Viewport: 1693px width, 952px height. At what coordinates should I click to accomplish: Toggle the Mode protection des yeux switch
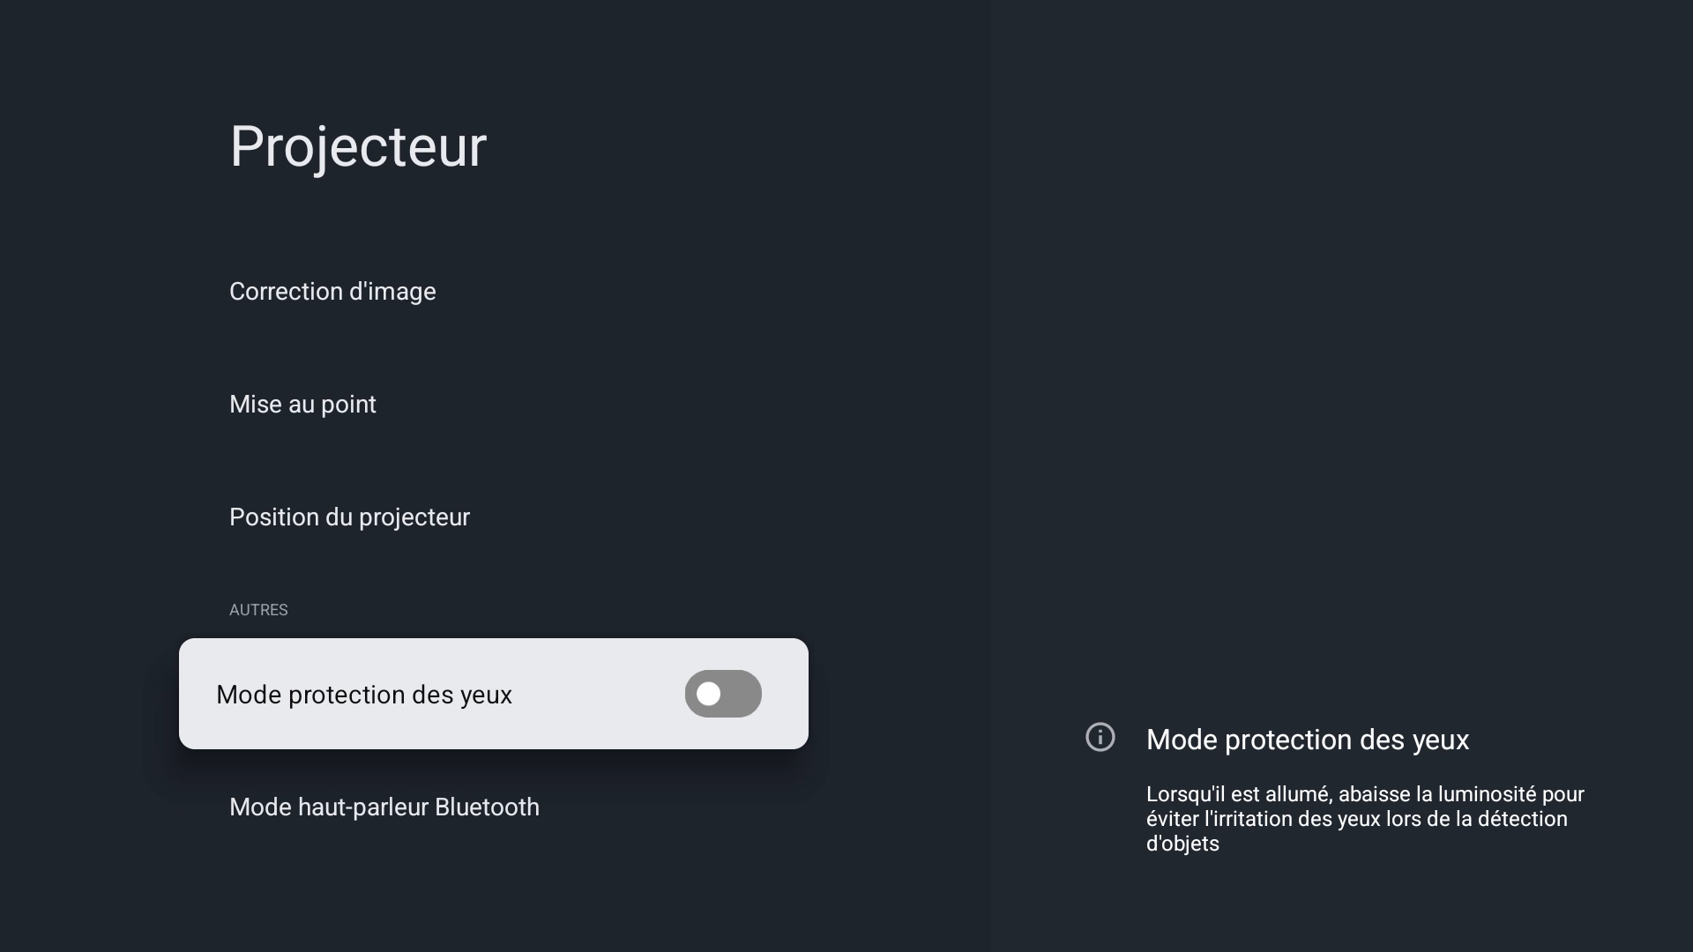(723, 694)
